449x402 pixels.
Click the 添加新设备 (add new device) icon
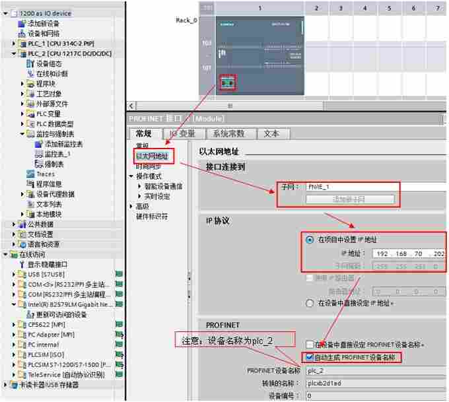pyautogui.click(x=22, y=23)
